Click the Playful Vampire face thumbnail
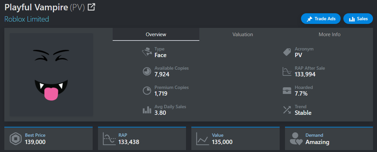 51,75
